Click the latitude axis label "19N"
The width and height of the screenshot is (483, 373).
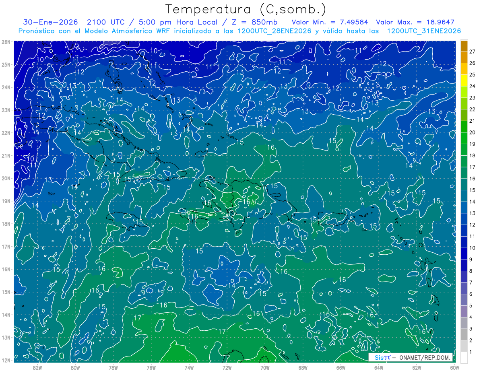pos(6,201)
